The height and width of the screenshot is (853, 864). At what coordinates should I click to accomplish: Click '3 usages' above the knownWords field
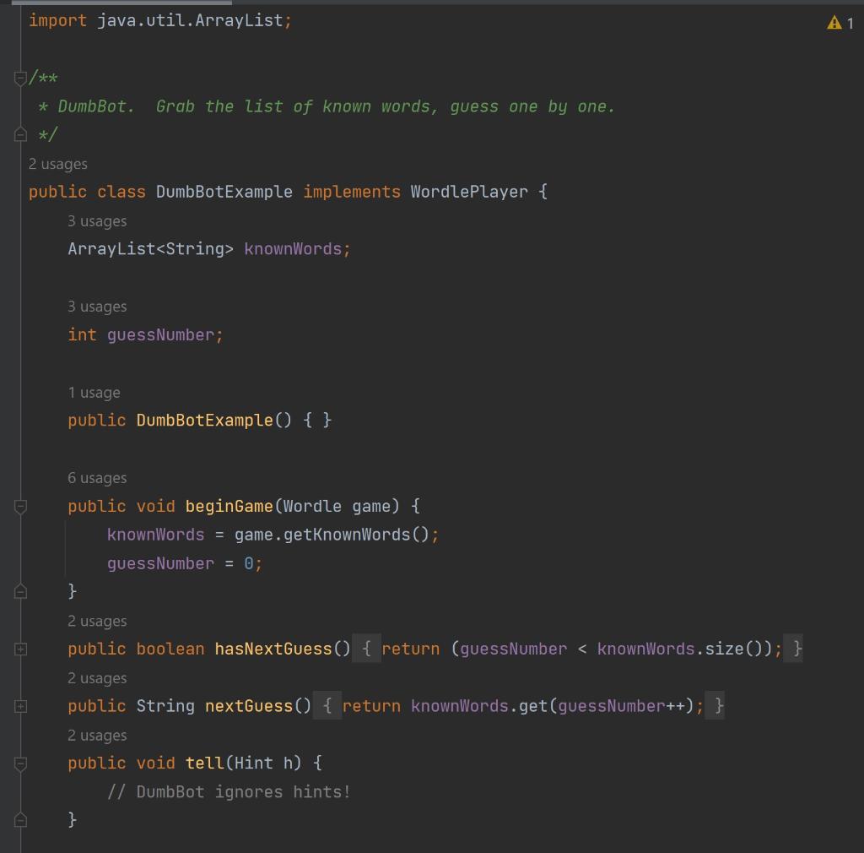click(97, 220)
